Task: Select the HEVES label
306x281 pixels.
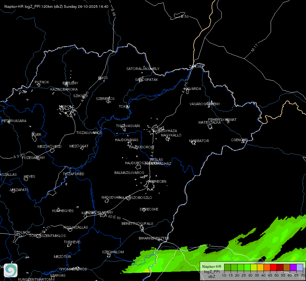Action: click(x=29, y=176)
